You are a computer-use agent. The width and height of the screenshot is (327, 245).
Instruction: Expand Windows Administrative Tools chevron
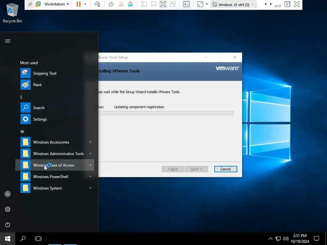[90, 153]
